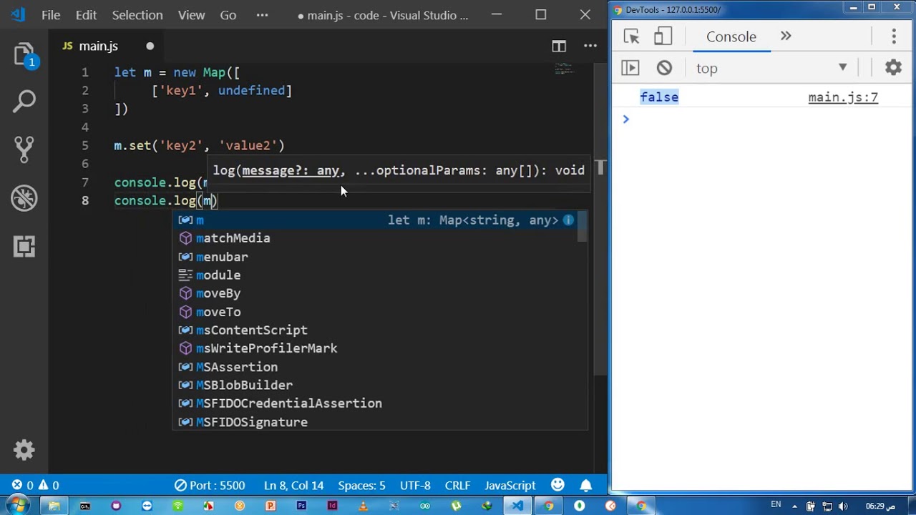916x515 pixels.
Task: Toggle device toolbar in DevTools
Action: pyautogui.click(x=663, y=36)
